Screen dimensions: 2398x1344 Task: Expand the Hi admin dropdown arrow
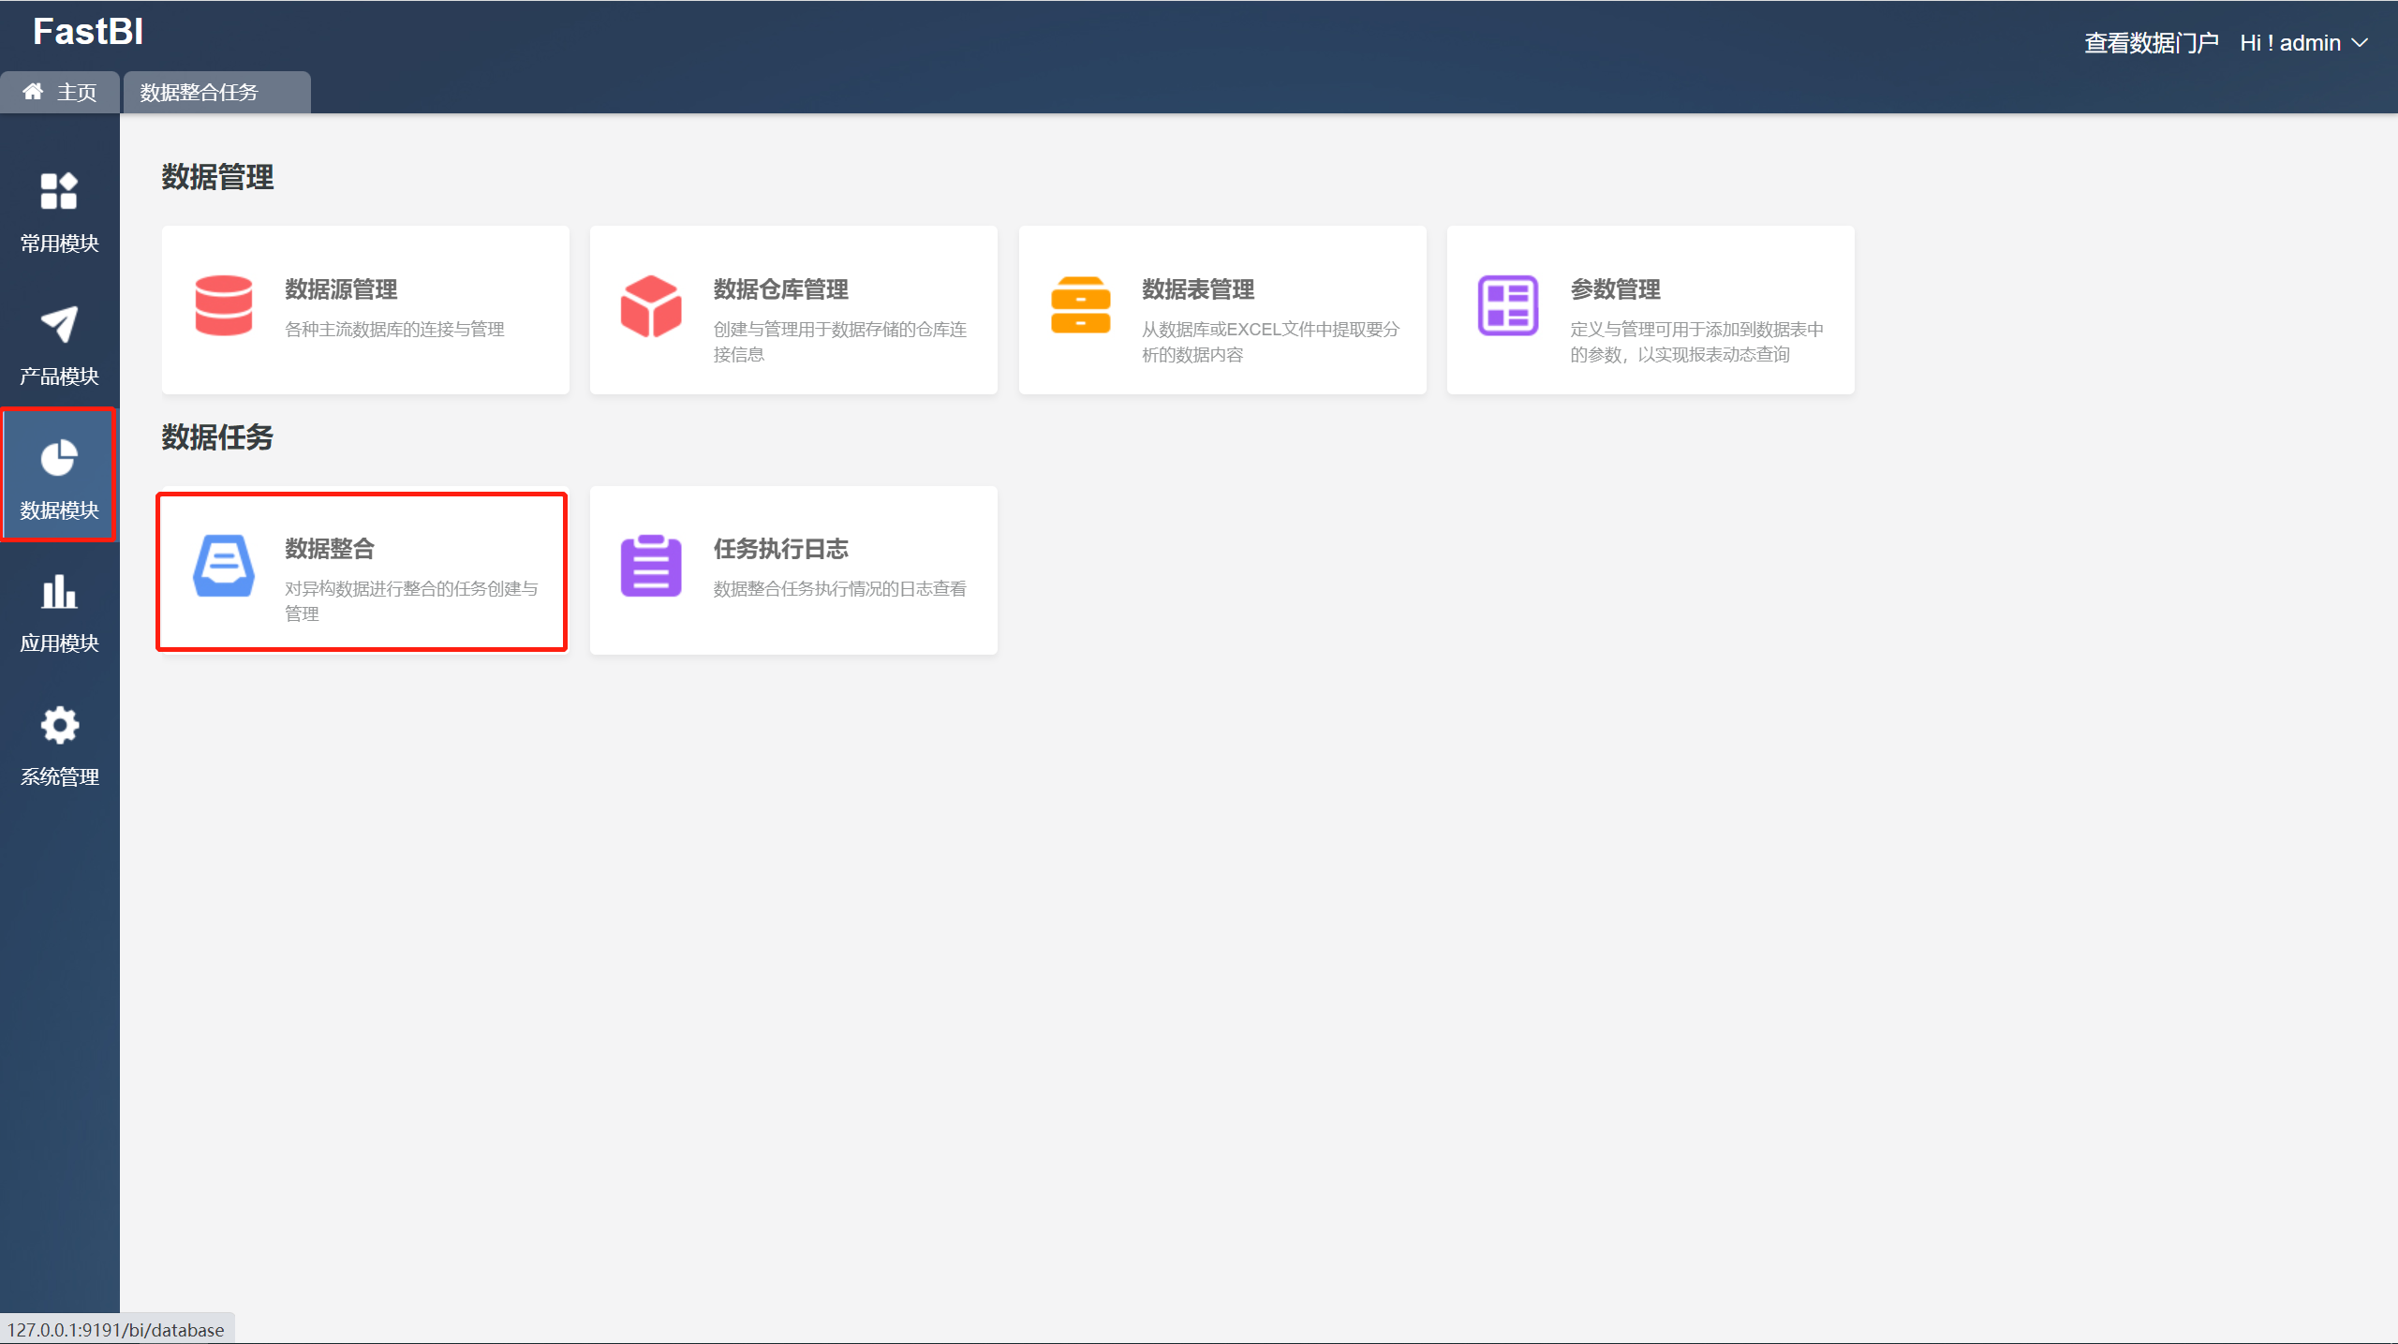point(2361,43)
